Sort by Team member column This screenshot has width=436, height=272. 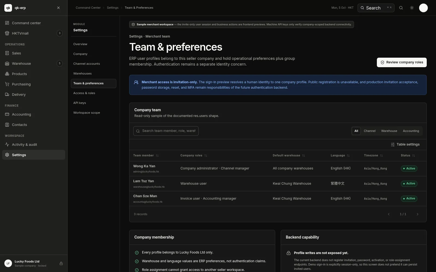click(x=146, y=156)
